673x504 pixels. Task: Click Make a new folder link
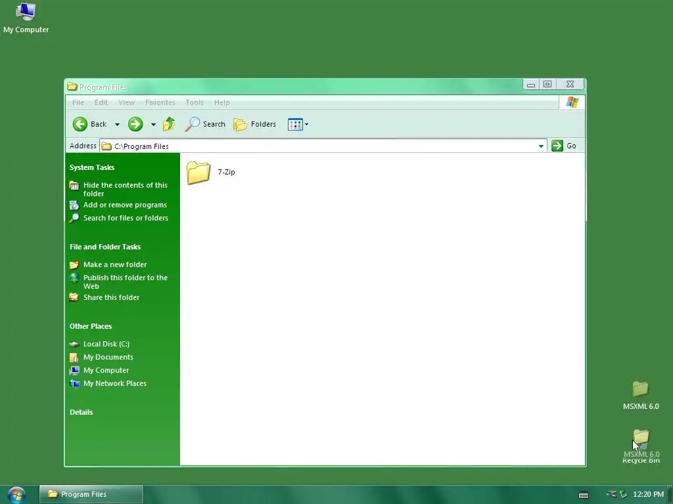[x=115, y=264]
